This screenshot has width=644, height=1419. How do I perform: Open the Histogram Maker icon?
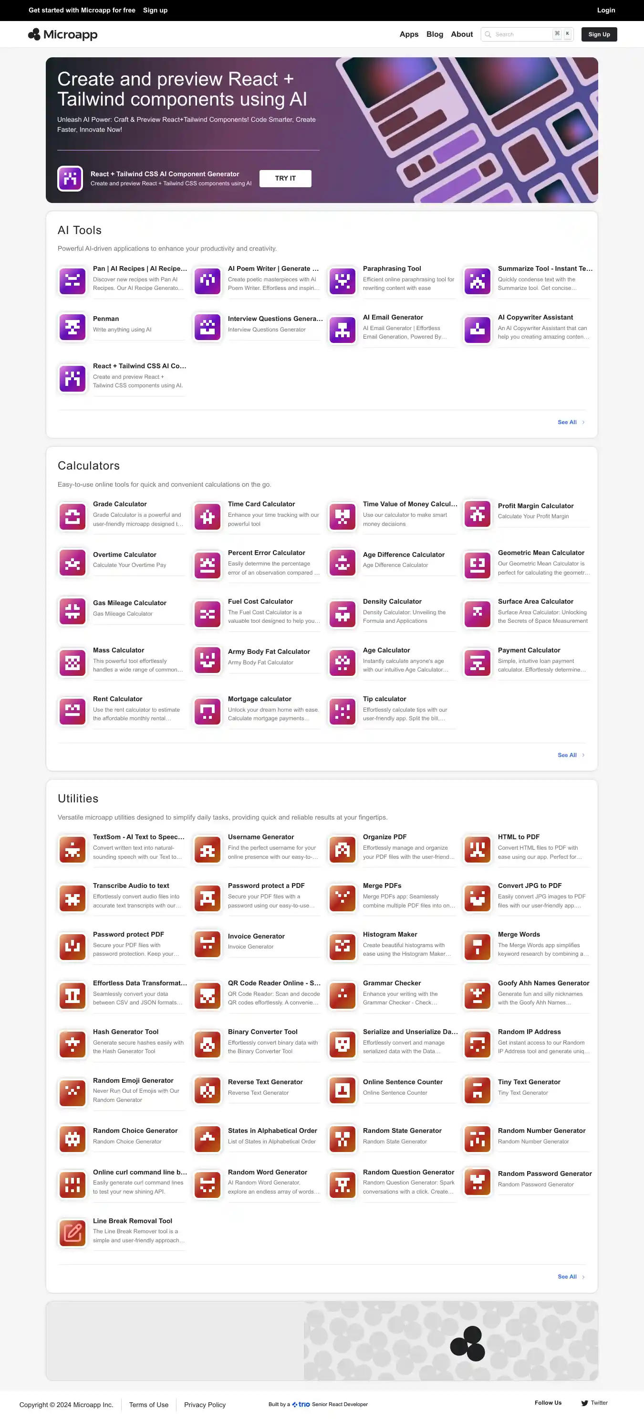tap(342, 947)
